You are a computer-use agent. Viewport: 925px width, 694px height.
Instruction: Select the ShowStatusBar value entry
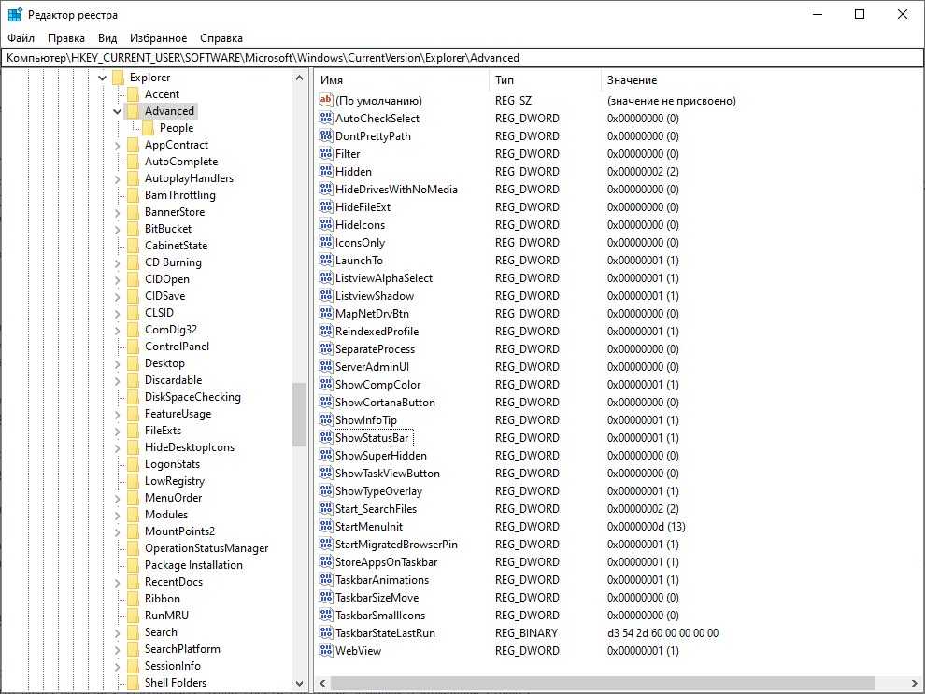tap(373, 438)
